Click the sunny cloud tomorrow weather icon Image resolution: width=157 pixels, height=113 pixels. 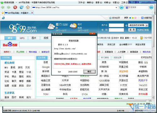(73, 26)
